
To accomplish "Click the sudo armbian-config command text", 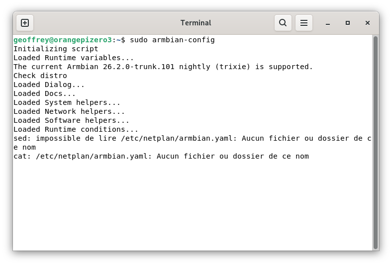I will 172,40.
